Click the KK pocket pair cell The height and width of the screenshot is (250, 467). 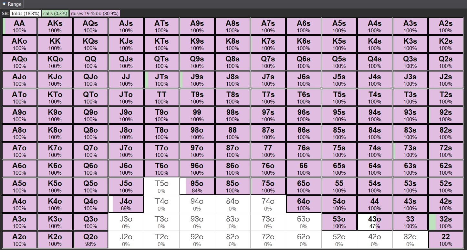55,44
